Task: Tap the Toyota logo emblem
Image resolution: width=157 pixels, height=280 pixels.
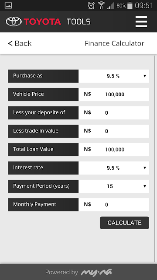Action: 14,21
